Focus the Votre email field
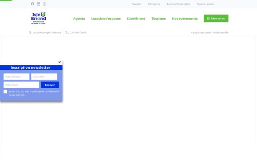The image size is (257, 160). tap(21, 85)
